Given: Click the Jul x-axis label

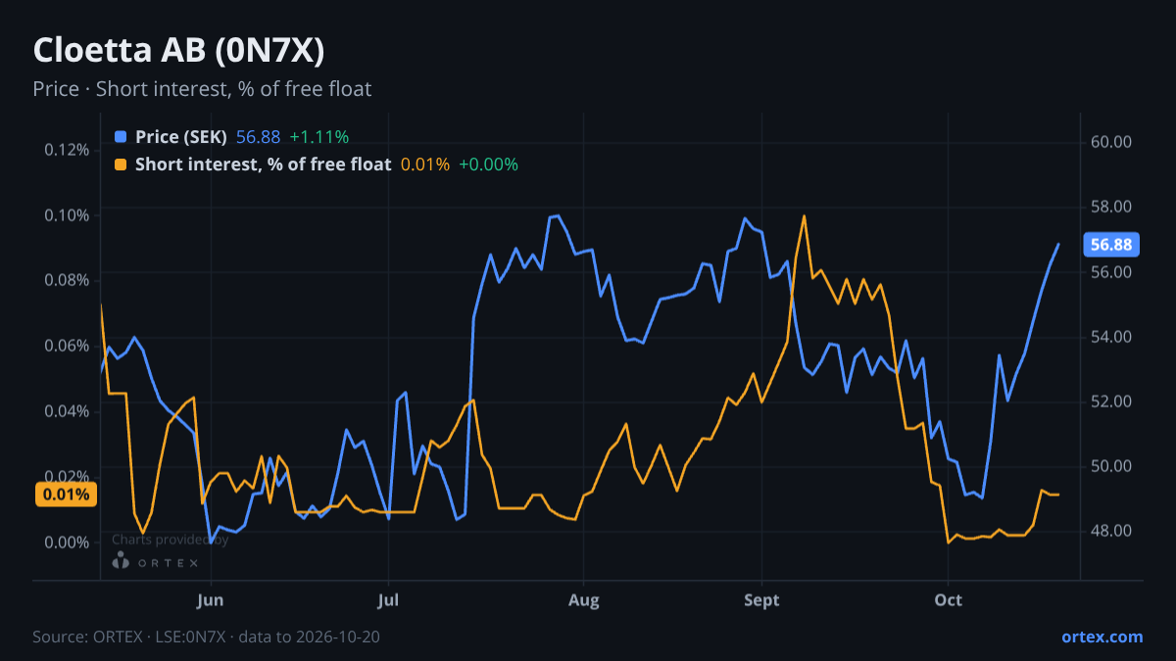Looking at the screenshot, I should pyautogui.click(x=389, y=599).
